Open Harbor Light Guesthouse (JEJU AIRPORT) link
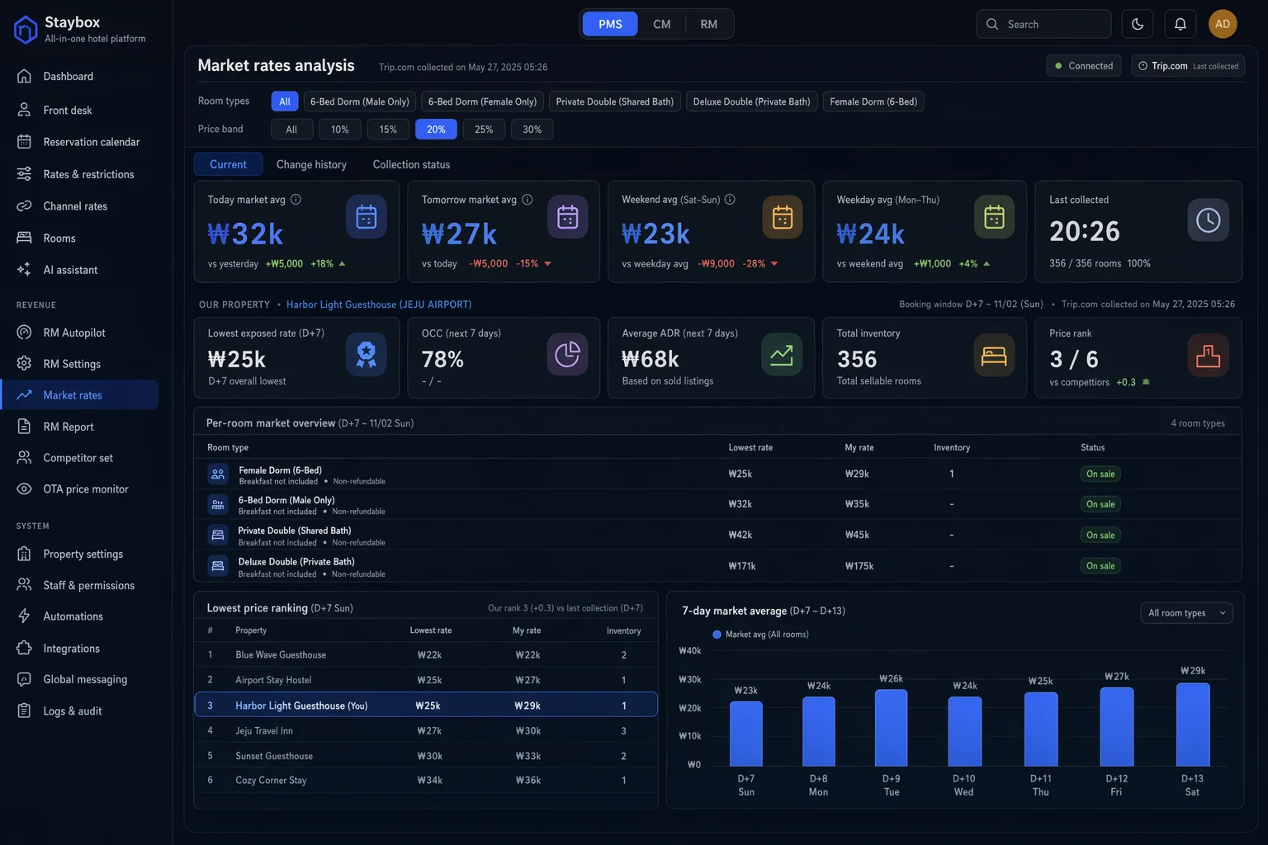1268x845 pixels. coord(379,304)
